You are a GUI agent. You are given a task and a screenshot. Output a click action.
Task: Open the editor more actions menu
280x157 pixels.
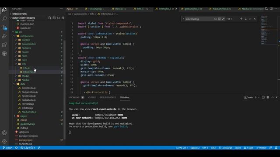(276, 9)
